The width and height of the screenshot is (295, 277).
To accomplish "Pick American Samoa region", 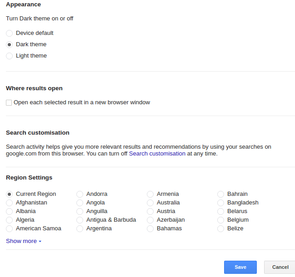I will tap(9, 228).
